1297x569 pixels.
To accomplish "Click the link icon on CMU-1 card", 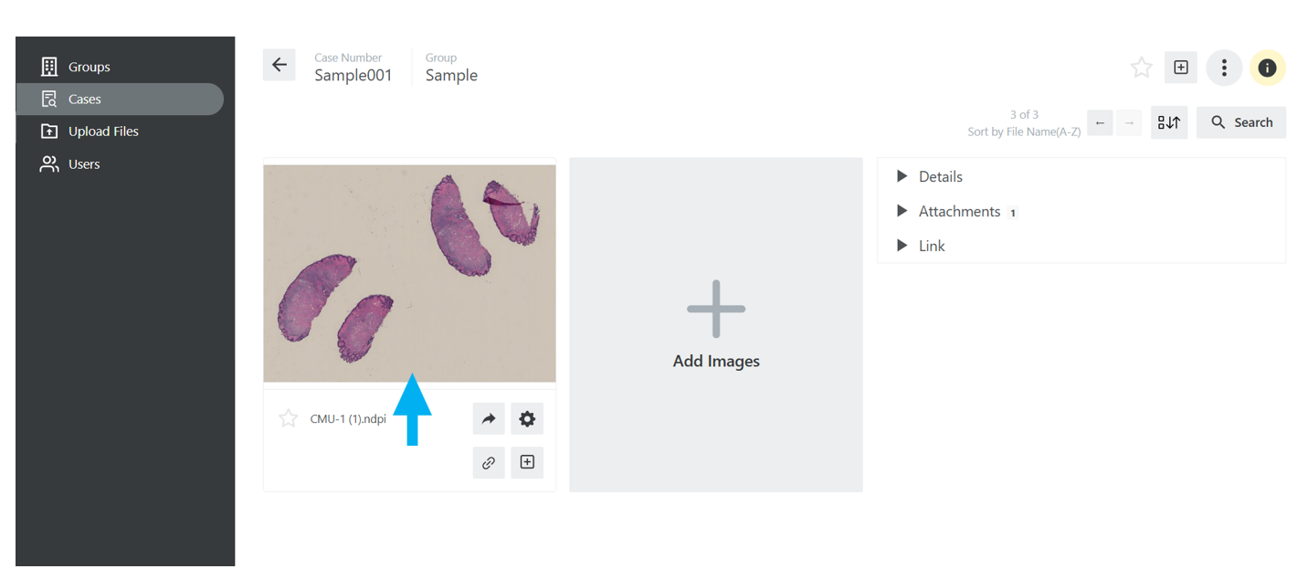I will coord(489,462).
